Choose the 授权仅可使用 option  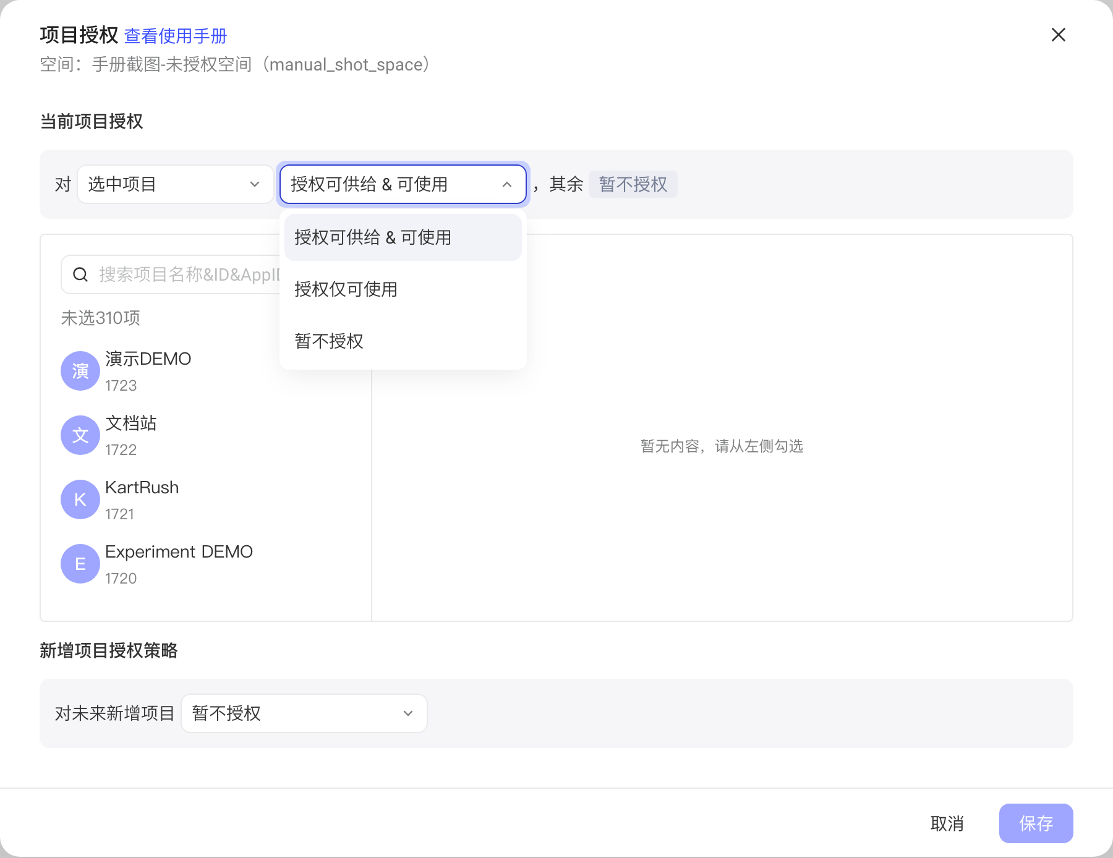403,289
